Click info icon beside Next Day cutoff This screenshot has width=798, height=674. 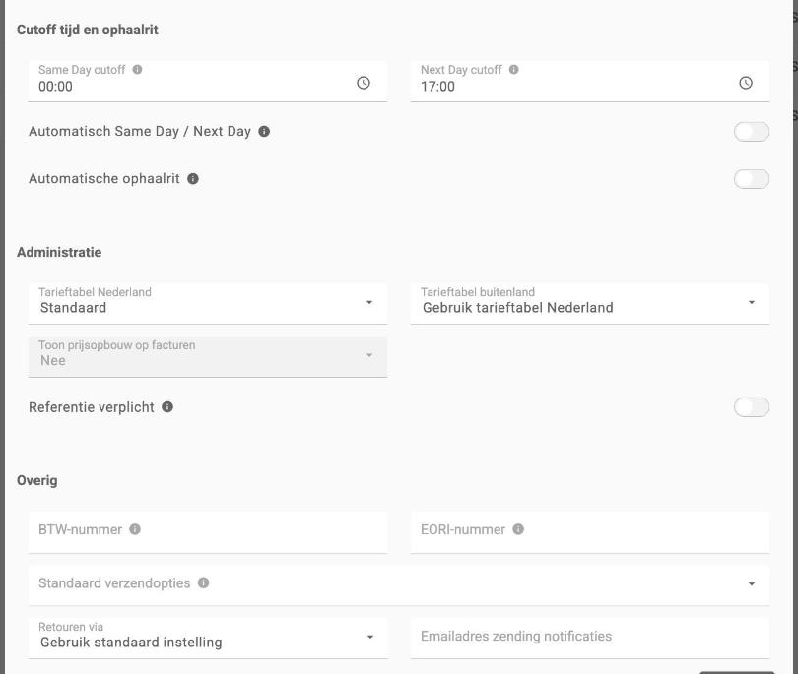[x=514, y=70]
